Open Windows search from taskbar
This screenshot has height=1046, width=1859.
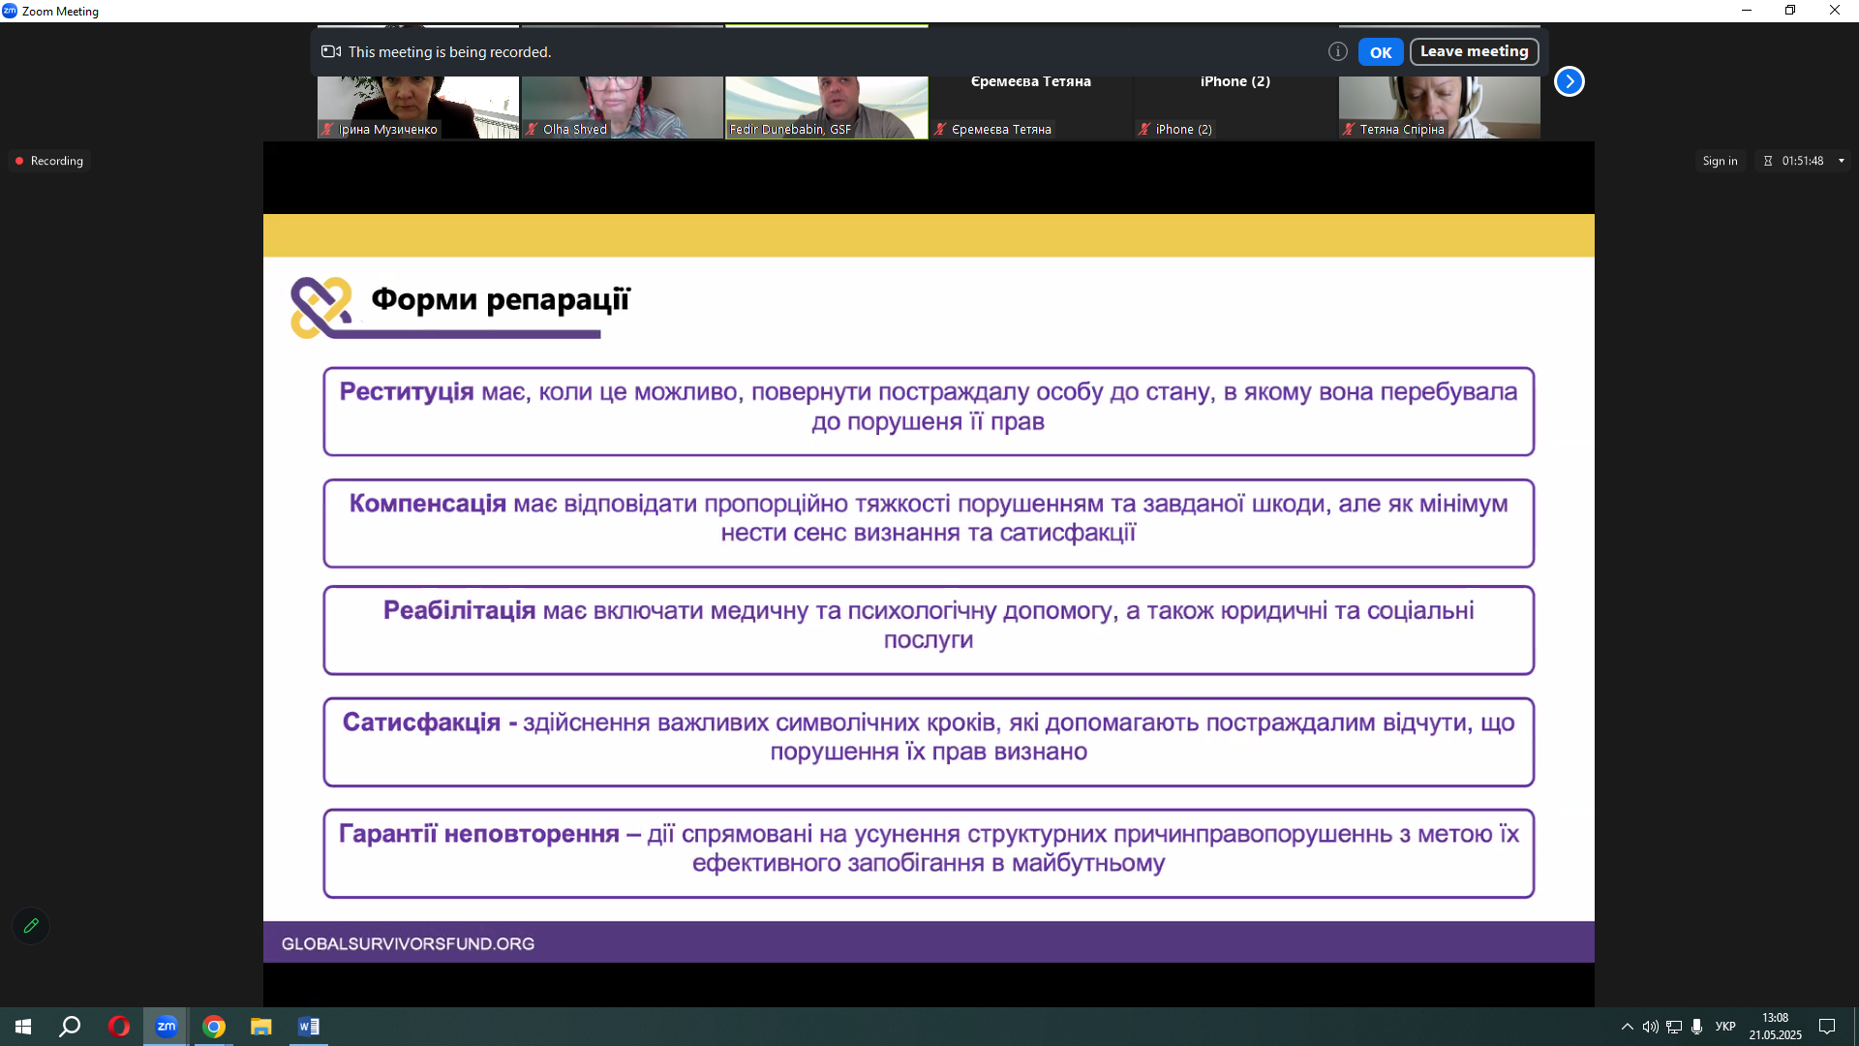coord(71,1027)
